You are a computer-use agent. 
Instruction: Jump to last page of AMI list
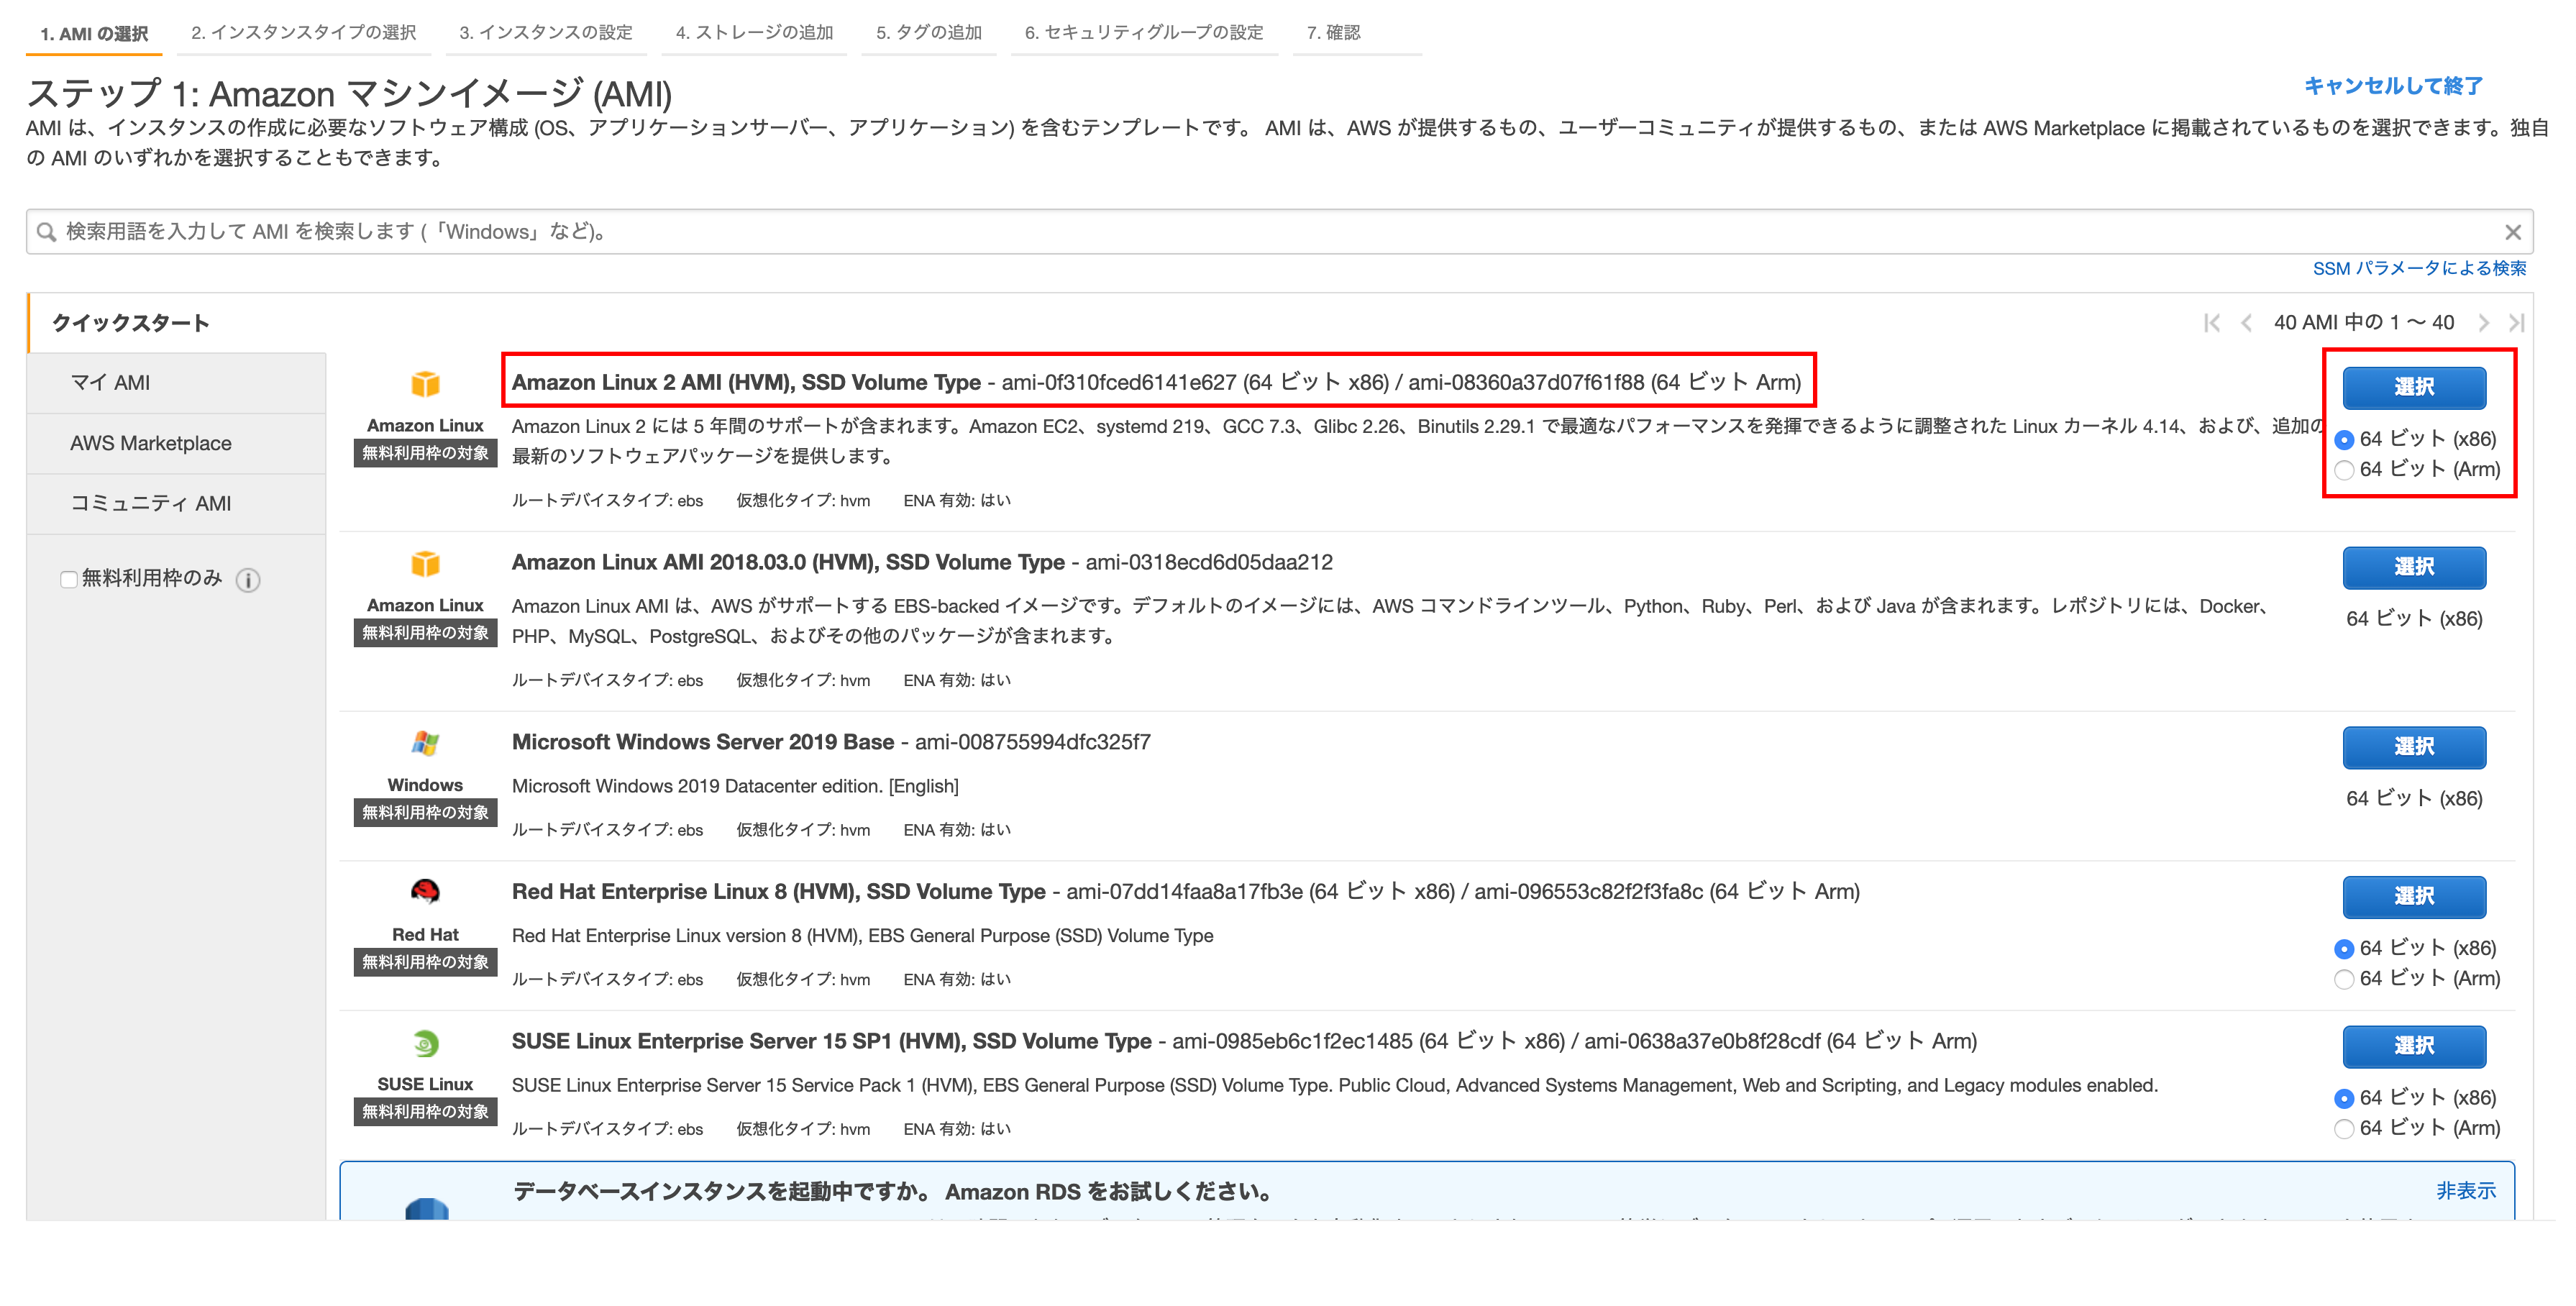[2516, 323]
